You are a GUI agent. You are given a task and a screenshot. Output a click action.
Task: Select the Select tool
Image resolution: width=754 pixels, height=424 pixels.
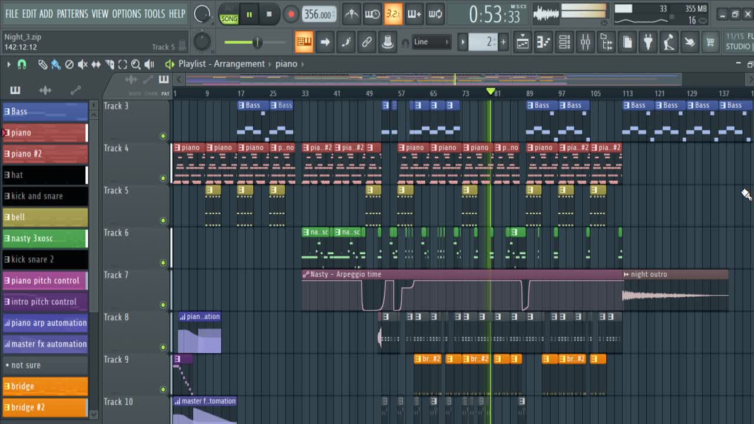(x=123, y=64)
